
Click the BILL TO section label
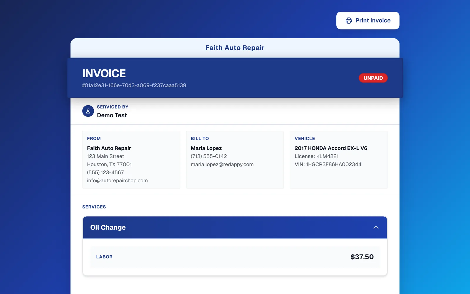[x=200, y=138]
